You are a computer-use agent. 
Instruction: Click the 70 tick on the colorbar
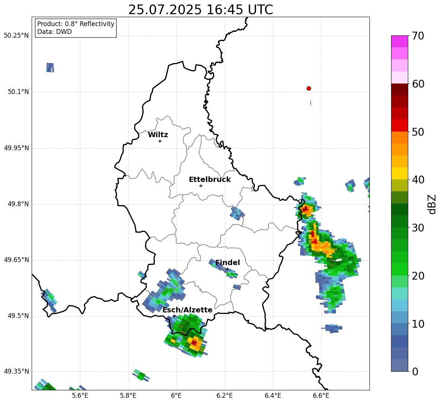click(418, 36)
